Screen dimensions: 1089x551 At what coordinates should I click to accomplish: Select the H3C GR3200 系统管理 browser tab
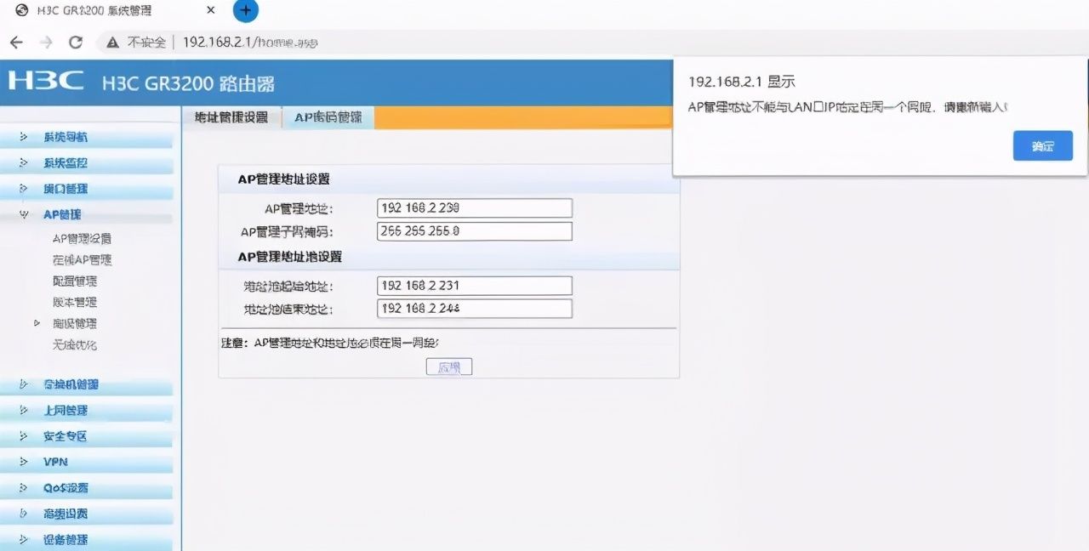pyautogui.click(x=94, y=10)
